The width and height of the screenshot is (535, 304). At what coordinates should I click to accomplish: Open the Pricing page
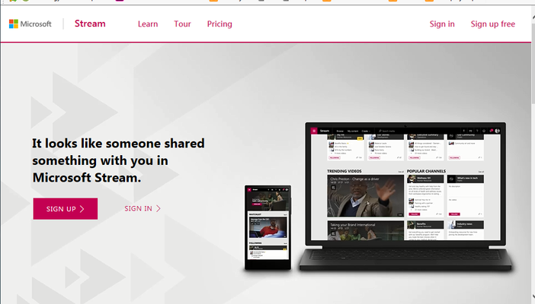click(219, 24)
